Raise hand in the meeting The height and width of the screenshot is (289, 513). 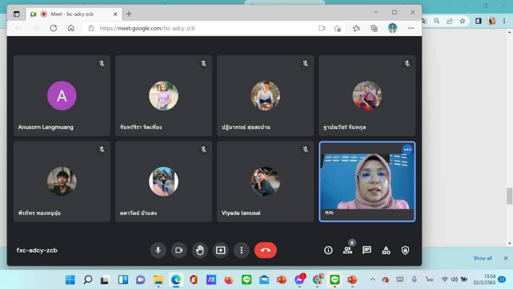199,250
